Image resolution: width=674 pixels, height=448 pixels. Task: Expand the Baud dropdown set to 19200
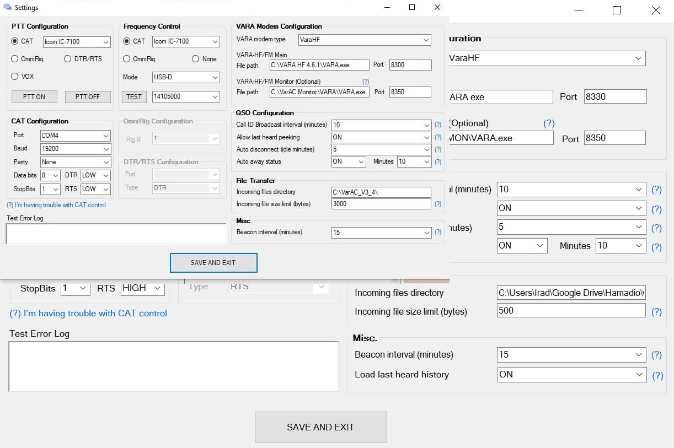76,149
